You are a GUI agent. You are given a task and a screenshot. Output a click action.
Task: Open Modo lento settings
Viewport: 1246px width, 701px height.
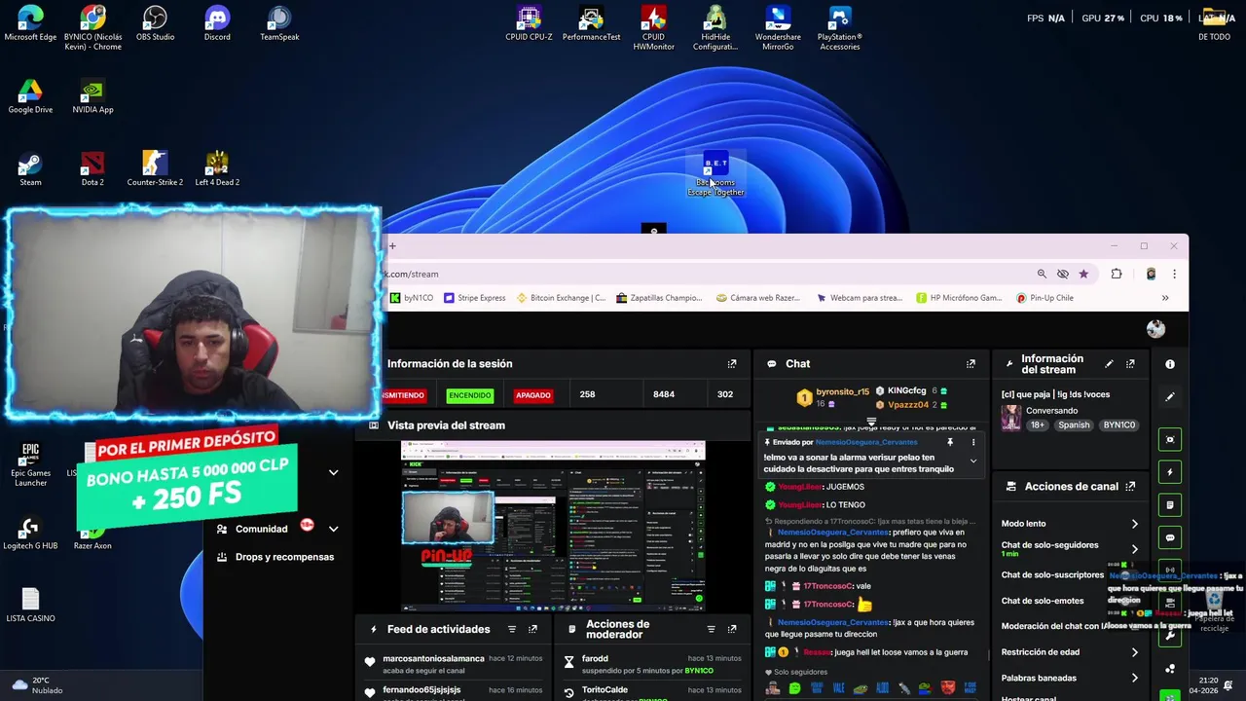click(1070, 524)
